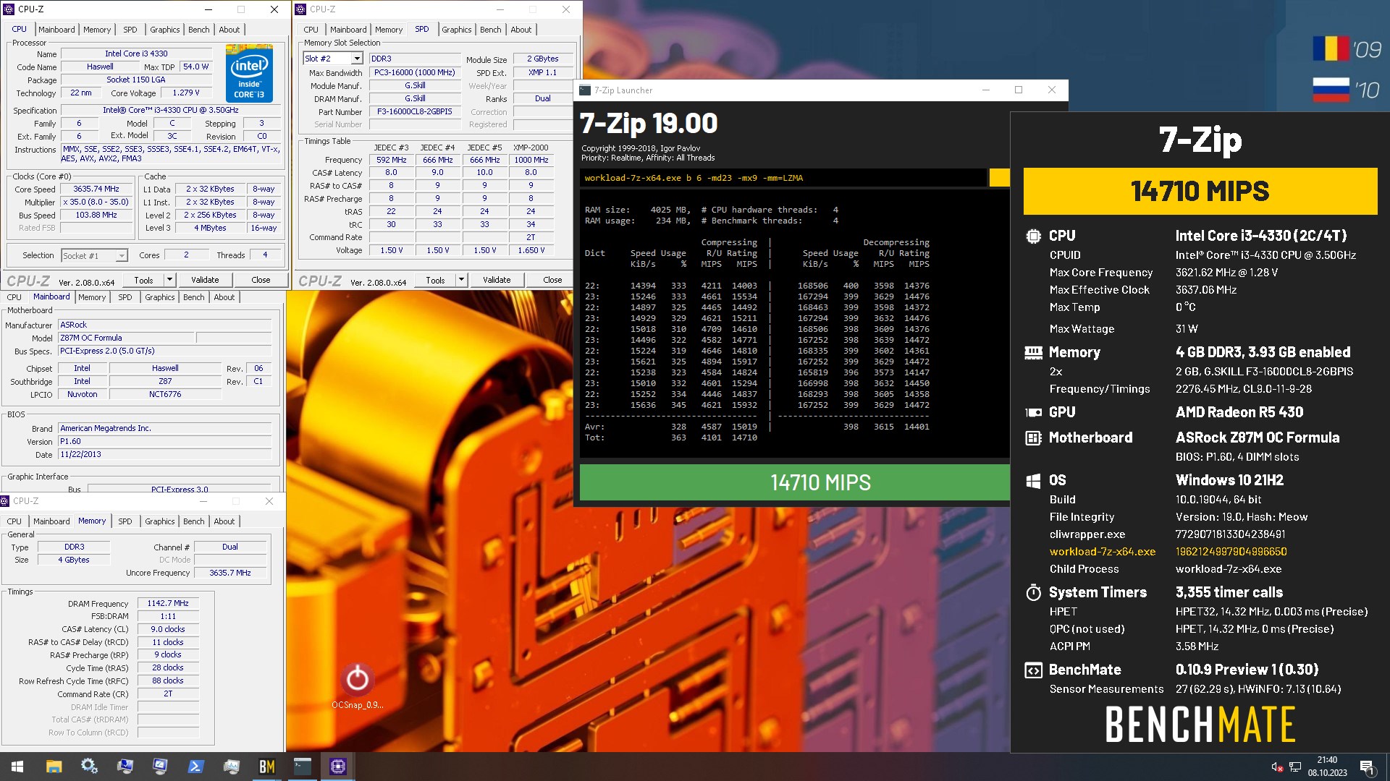The height and width of the screenshot is (781, 1390).
Task: Open the network tray icon
Action: pos(1295,767)
